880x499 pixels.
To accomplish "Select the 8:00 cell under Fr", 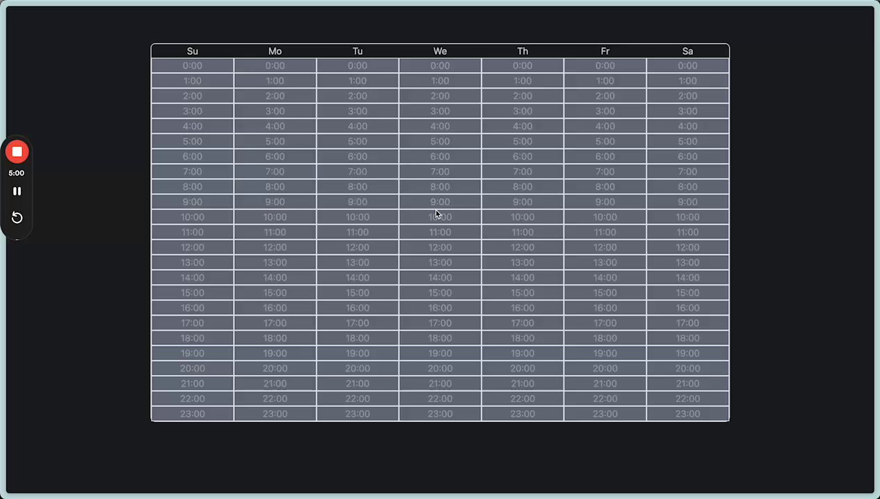I will pos(605,187).
